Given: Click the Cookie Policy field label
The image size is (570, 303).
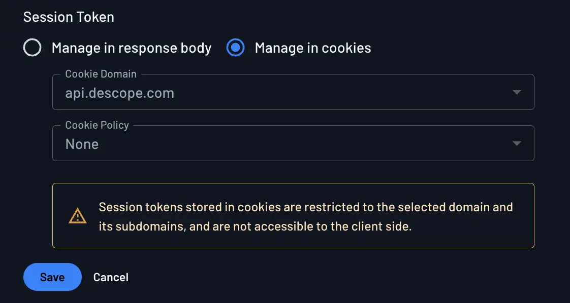Looking at the screenshot, I should pos(96,125).
